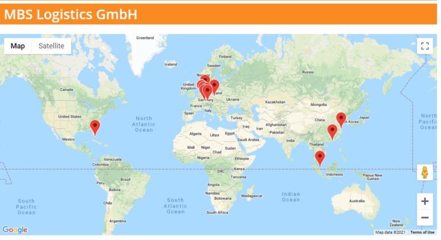Viewport: 441px width, 240px height.
Task: Click the Papua New Guinea label
Action: [372, 177]
